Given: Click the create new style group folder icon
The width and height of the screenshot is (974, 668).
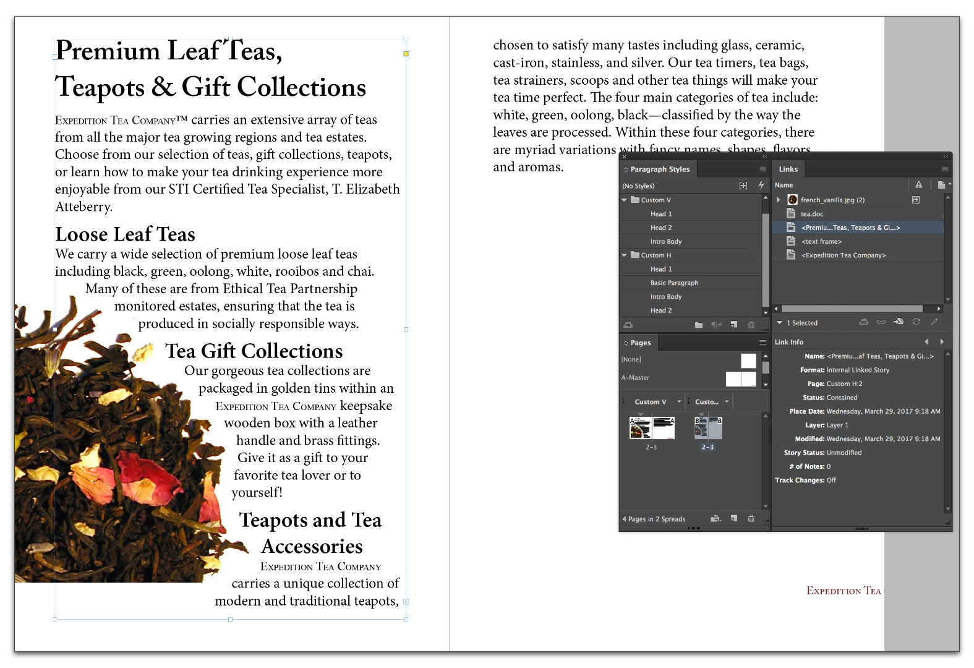Looking at the screenshot, I should (x=699, y=325).
